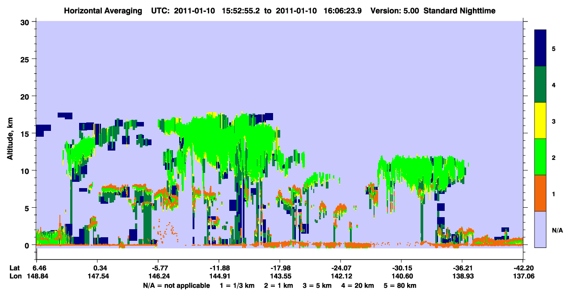Click the Version: 5.00 Standard Nighttime label
The height and width of the screenshot is (298, 581).
coord(433,10)
